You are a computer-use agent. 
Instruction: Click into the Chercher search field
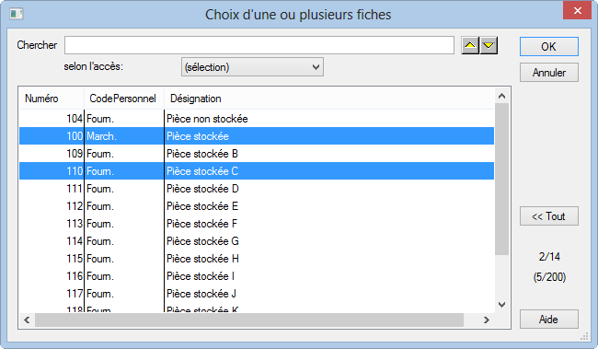click(259, 45)
